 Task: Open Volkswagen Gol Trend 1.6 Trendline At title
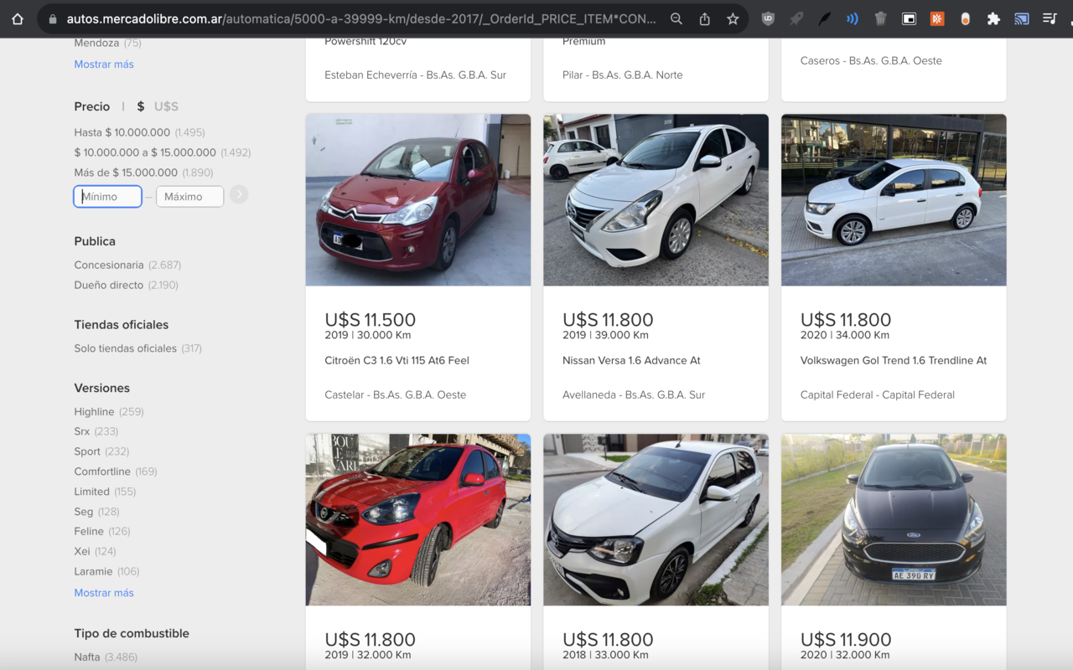(x=894, y=361)
